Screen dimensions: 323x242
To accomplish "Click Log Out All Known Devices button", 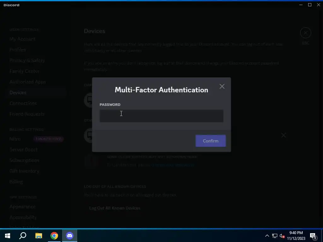I will pyautogui.click(x=115, y=208).
